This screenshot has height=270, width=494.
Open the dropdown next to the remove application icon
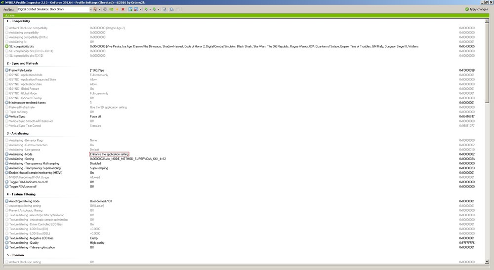point(140,9)
